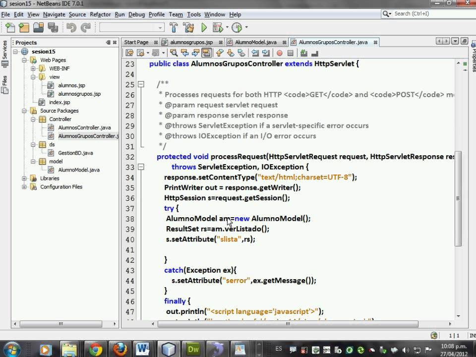Click the Shift Line Right icon

[266, 53]
